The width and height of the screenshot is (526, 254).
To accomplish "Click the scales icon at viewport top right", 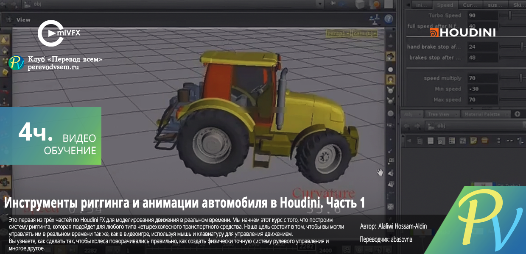I will [x=375, y=19].
